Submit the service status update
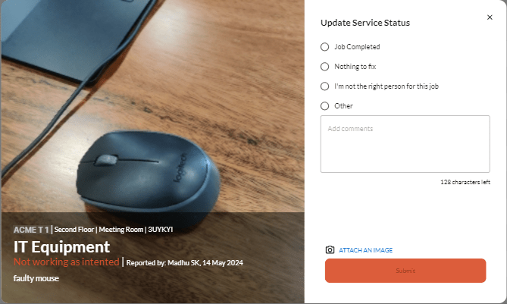This screenshot has width=507, height=304. pyautogui.click(x=405, y=271)
